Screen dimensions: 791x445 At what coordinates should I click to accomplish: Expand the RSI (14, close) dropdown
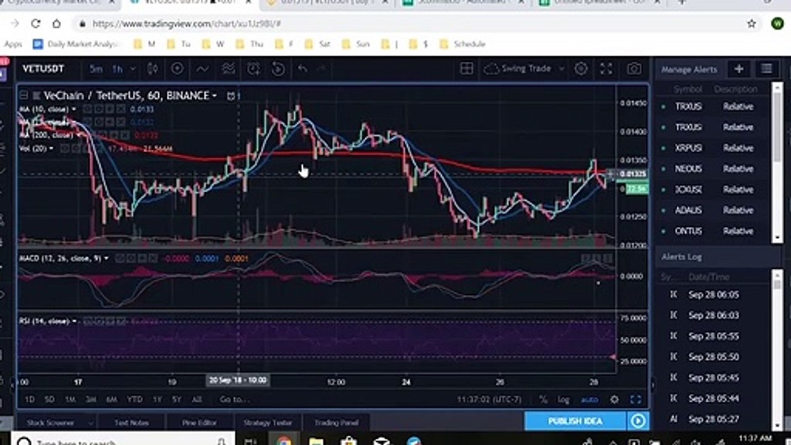[x=74, y=321]
